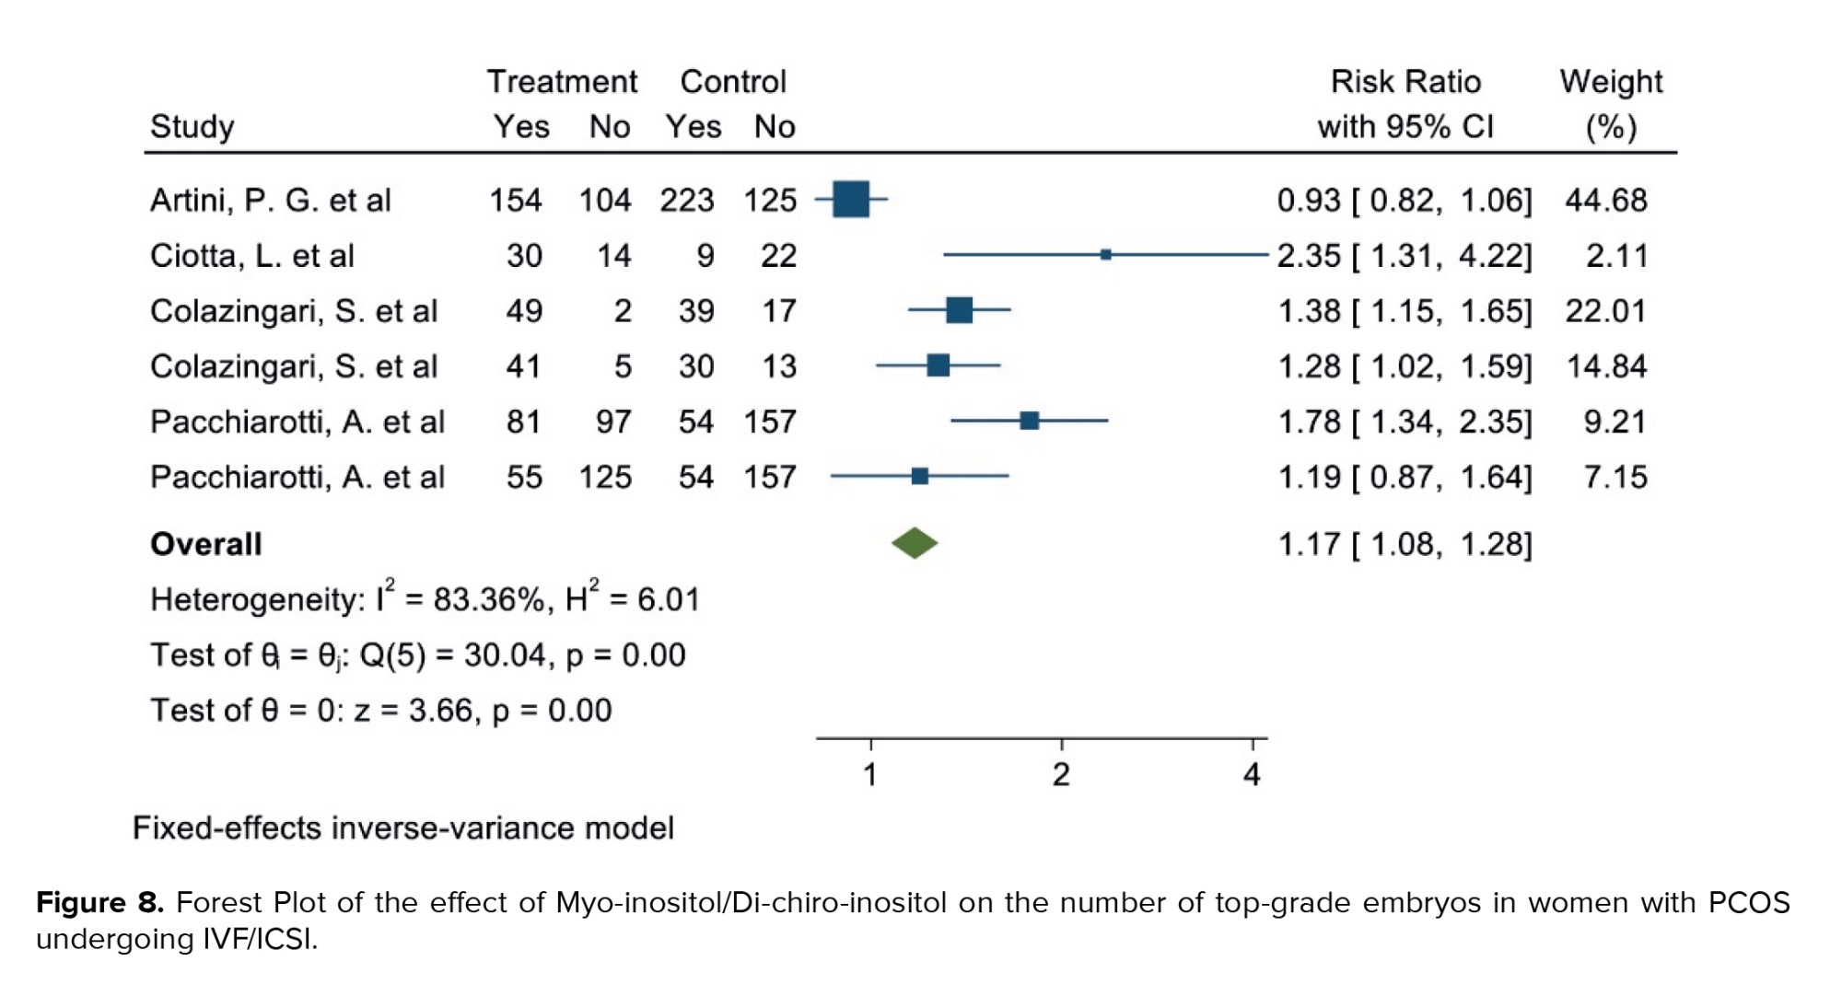Click Fixed-effects inverse-variance model text
This screenshot has height=996, width=1842.
[403, 828]
